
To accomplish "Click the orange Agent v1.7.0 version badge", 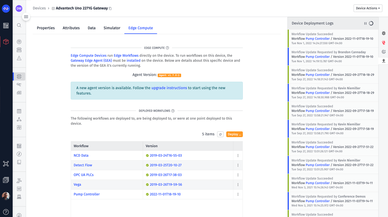I will 169,75.
